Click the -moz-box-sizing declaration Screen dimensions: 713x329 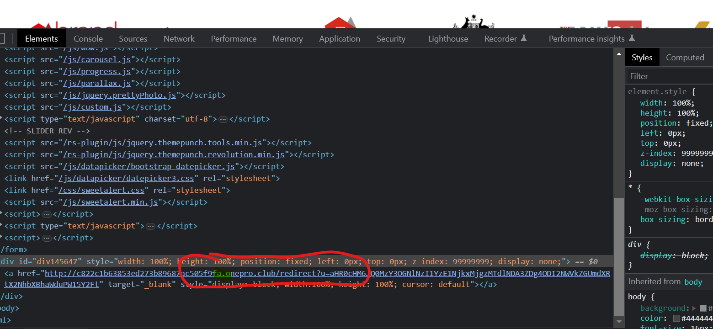676,210
